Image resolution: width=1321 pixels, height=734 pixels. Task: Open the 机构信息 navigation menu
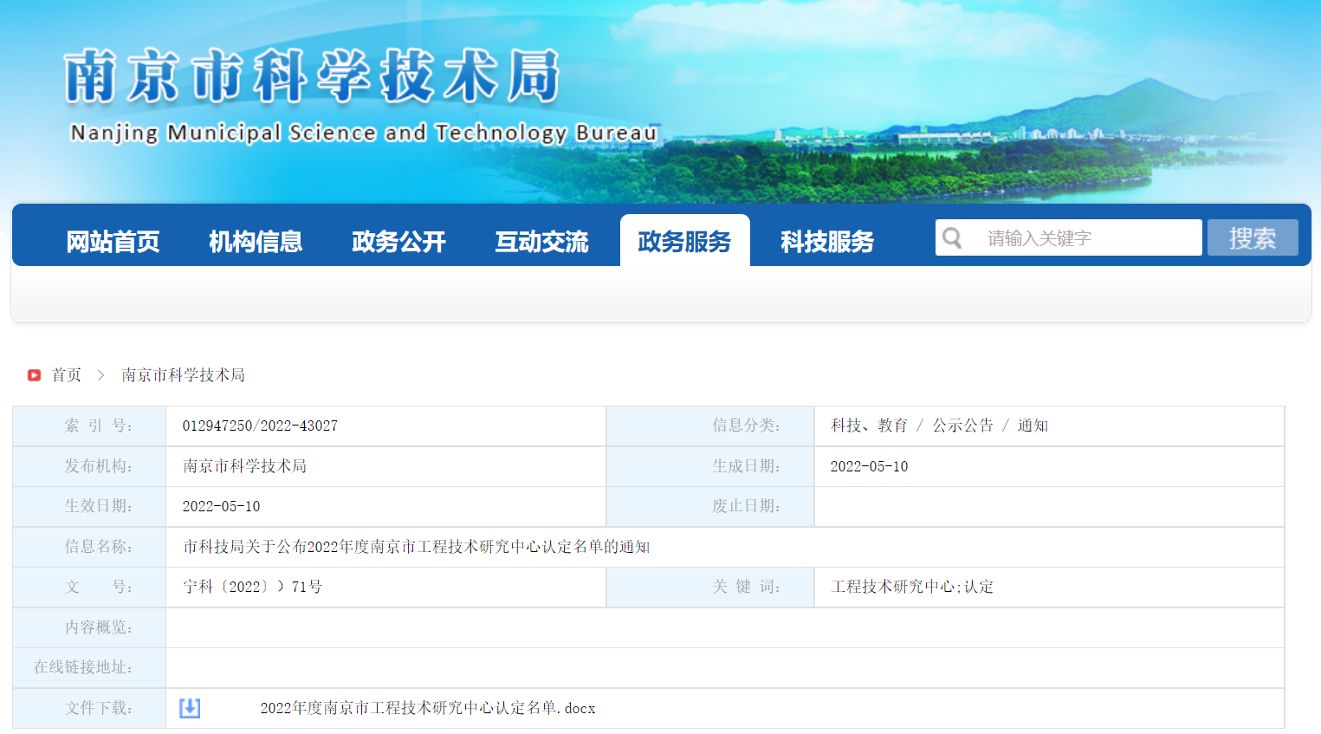click(256, 242)
